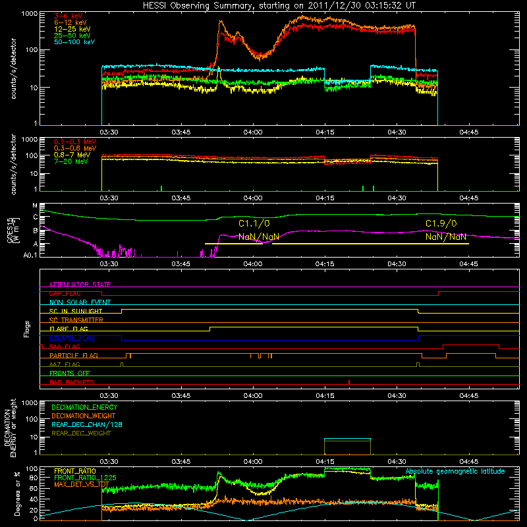The width and height of the screenshot is (527, 527).
Task: Click the counts/s/detector label of top panel
Action: tap(13, 69)
